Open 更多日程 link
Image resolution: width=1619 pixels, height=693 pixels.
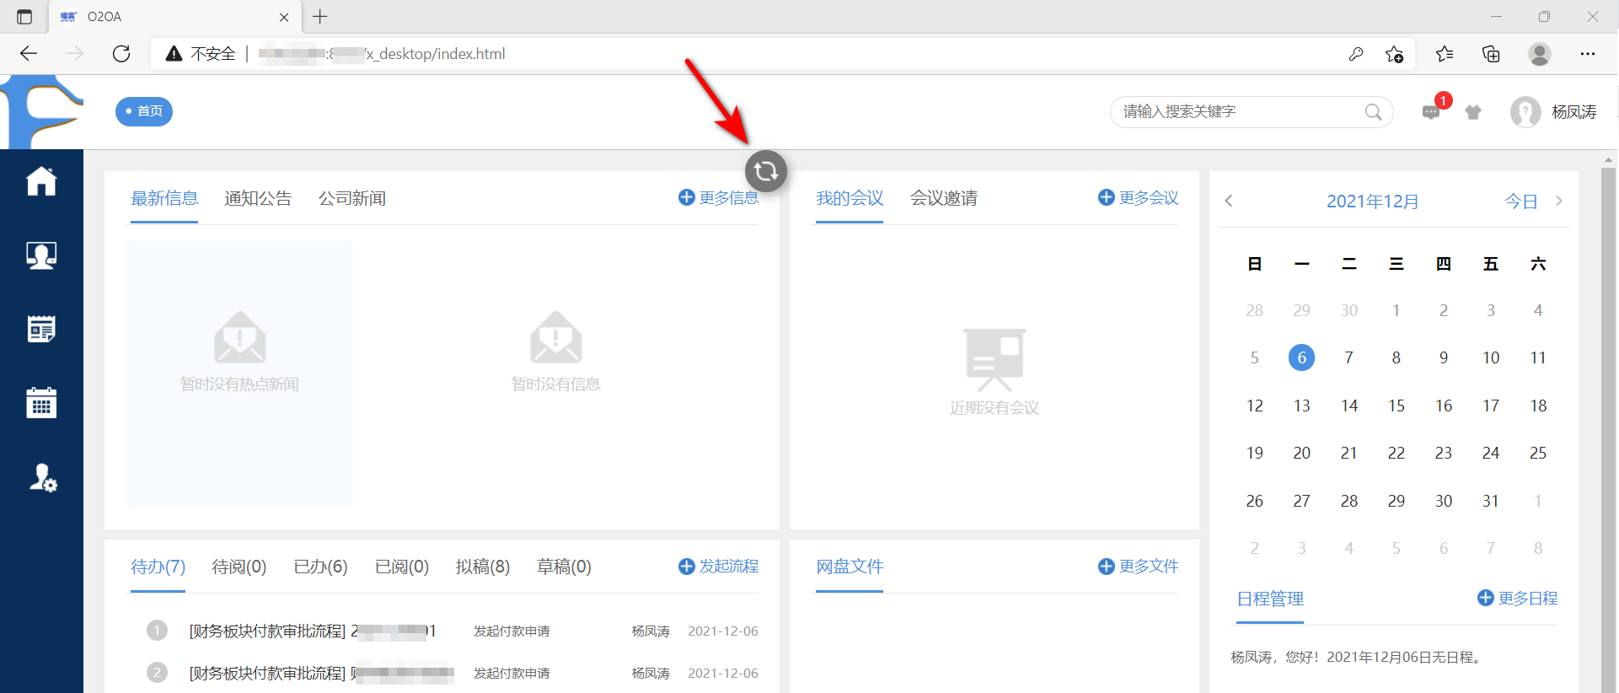(1518, 598)
